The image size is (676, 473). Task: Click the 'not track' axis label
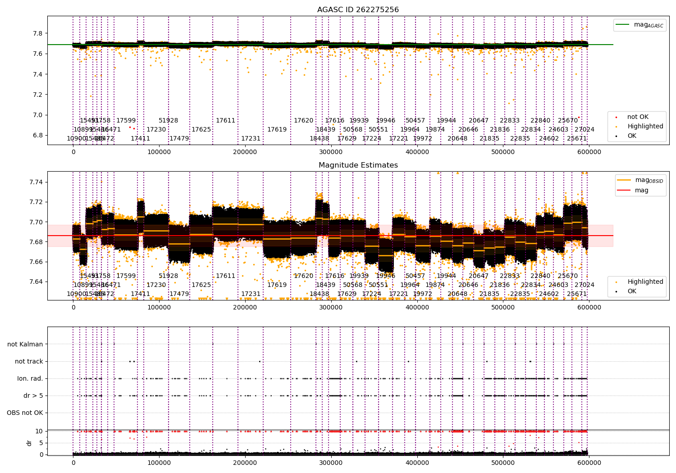coord(29,361)
